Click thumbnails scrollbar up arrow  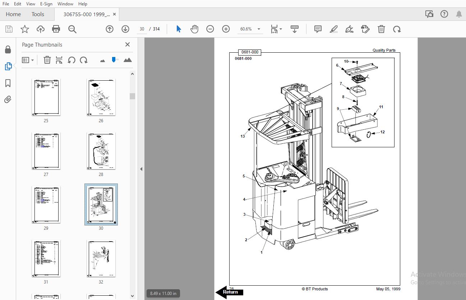[x=132, y=74]
